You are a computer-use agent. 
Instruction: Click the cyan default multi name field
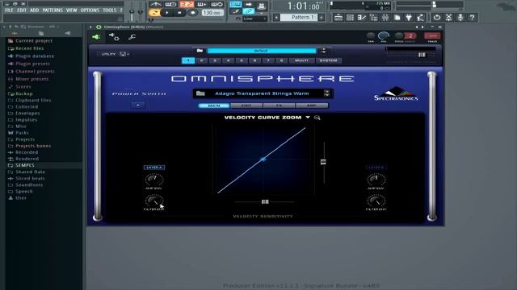pos(261,51)
